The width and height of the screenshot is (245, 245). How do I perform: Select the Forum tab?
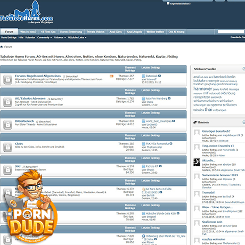click(x=9, y=31)
